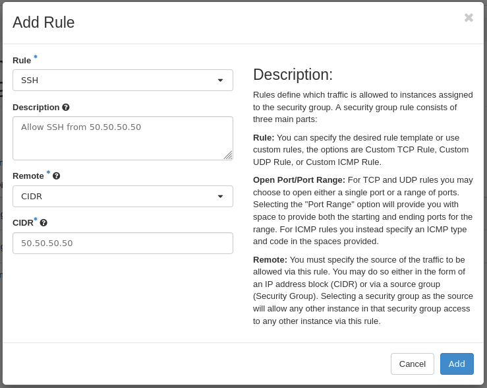
Task: Click the Remote field label
Action: tap(28, 176)
